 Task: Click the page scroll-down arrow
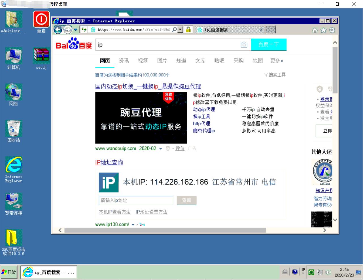pos(335,220)
